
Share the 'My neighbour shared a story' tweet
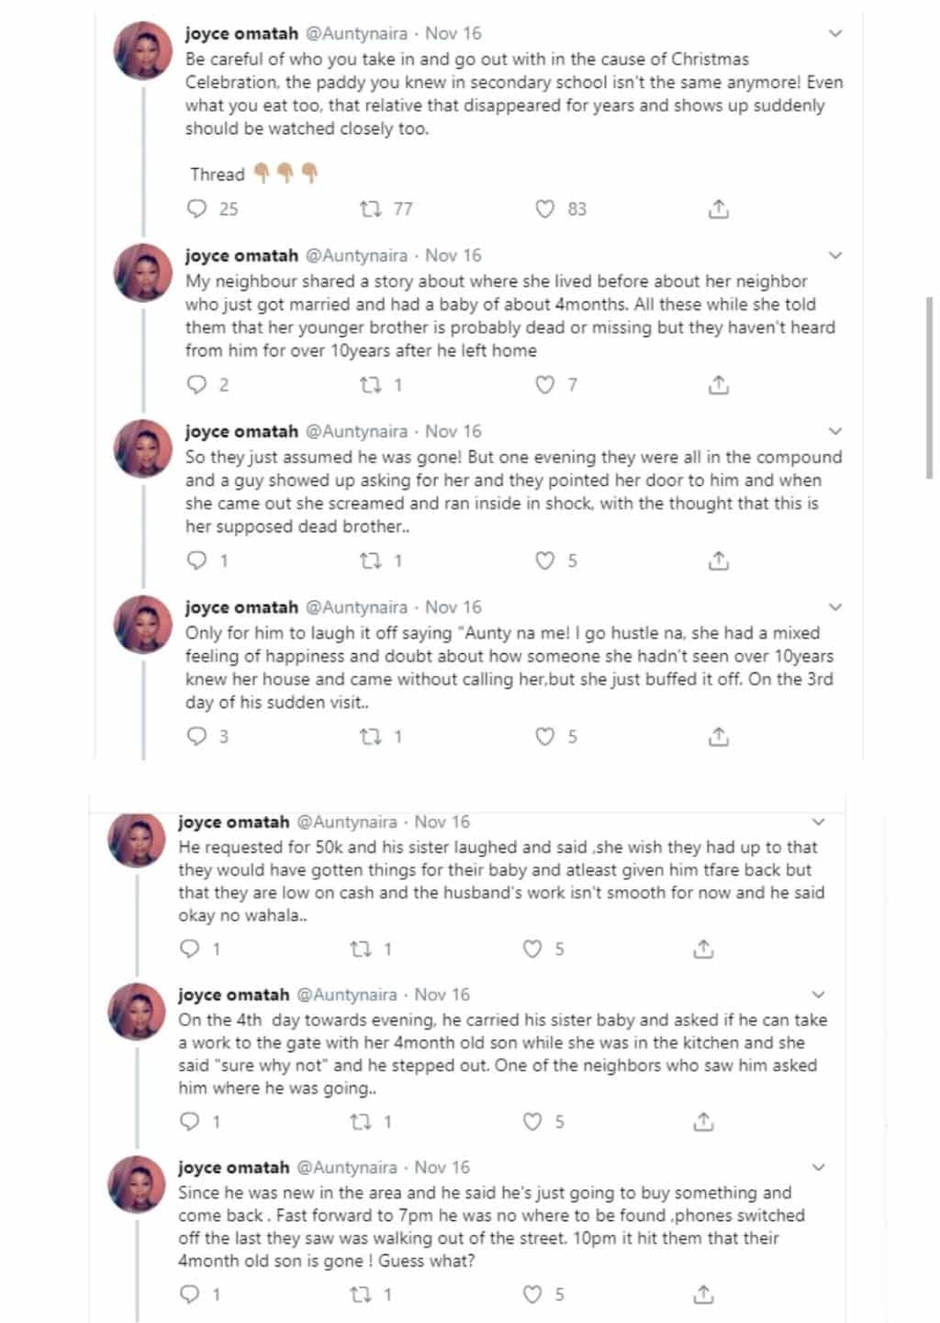tap(719, 385)
